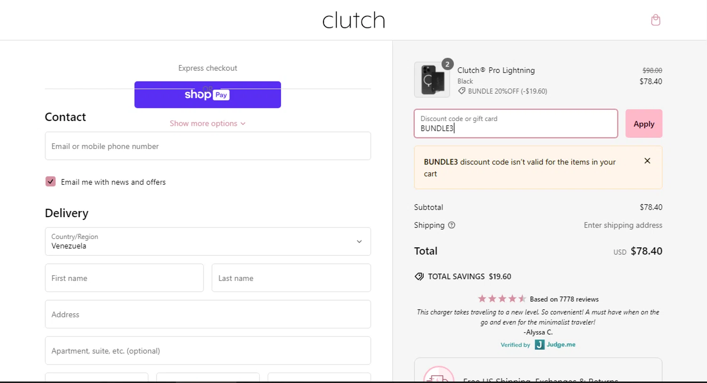
Task: Expand Show more options
Action: pos(207,123)
